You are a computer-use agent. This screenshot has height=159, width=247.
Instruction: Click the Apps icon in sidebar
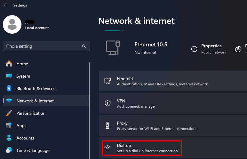pos(9,126)
